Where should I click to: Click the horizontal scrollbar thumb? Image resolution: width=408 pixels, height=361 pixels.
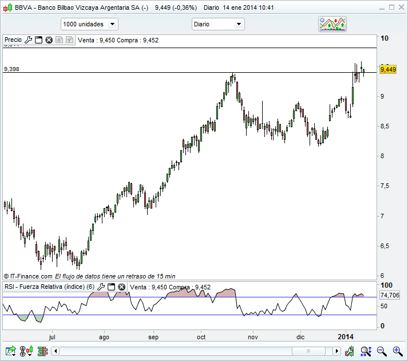pos(308,351)
